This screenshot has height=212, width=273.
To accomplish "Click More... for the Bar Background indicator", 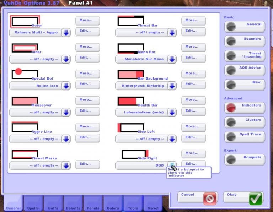I will (x=193, y=74).
